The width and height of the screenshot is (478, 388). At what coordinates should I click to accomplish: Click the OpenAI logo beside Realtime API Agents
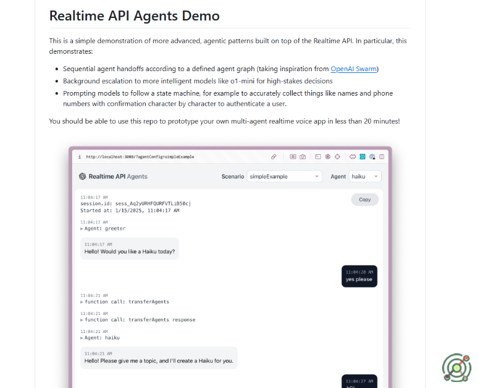click(82, 176)
